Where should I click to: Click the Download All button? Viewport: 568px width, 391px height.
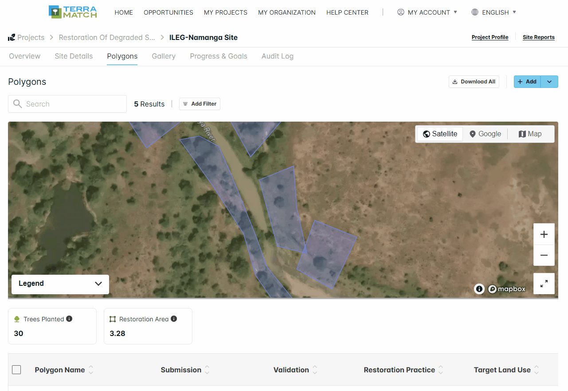pyautogui.click(x=474, y=82)
